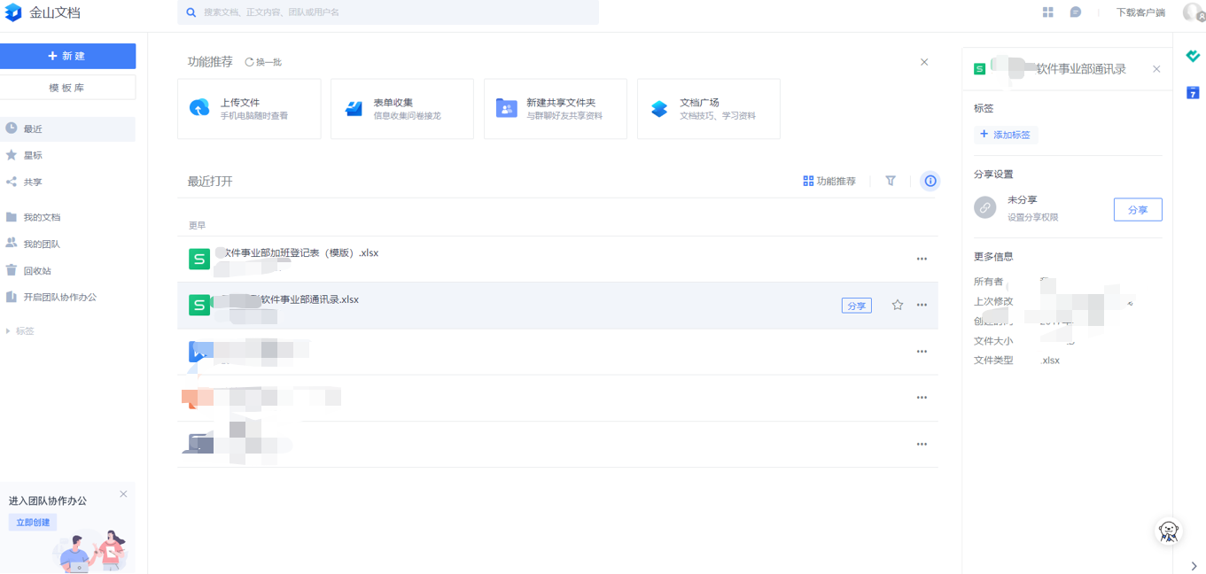Open the blue calendar icon on right

1194,92
